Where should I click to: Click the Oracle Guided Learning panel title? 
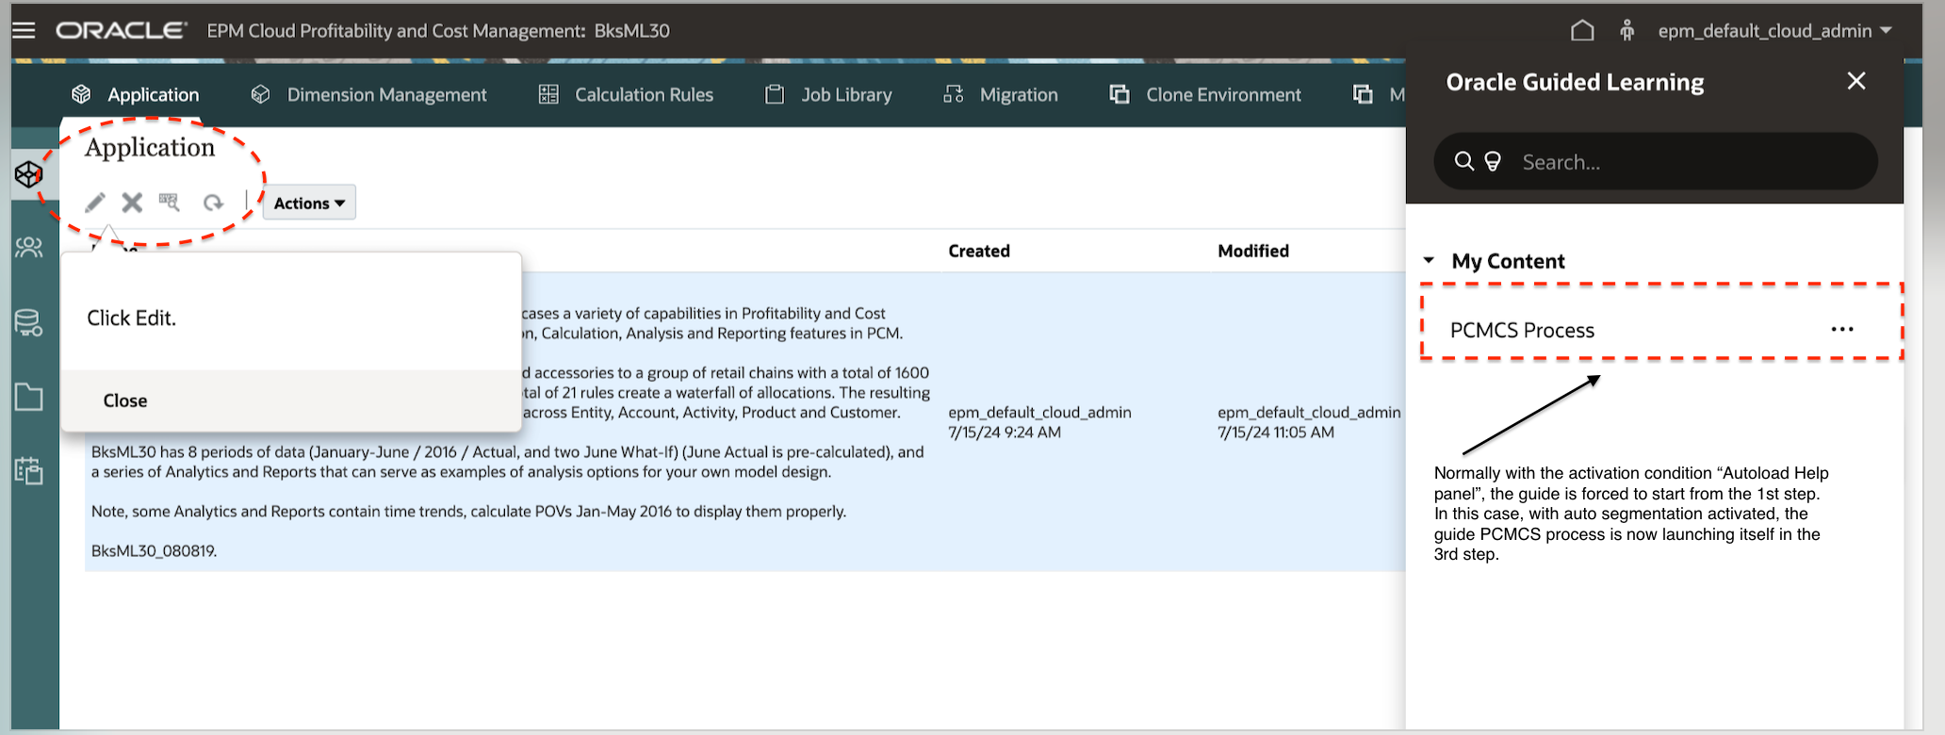click(1575, 82)
